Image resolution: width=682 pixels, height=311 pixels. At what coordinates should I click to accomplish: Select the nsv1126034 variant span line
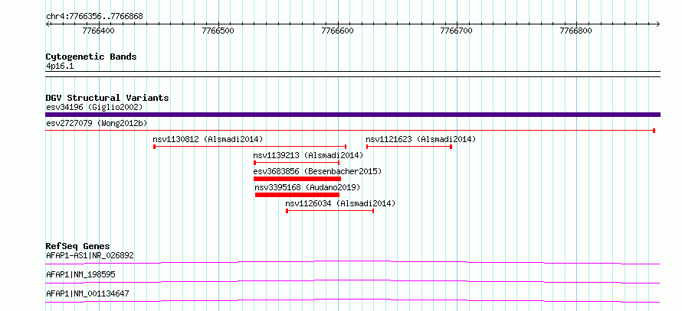pyautogui.click(x=330, y=211)
